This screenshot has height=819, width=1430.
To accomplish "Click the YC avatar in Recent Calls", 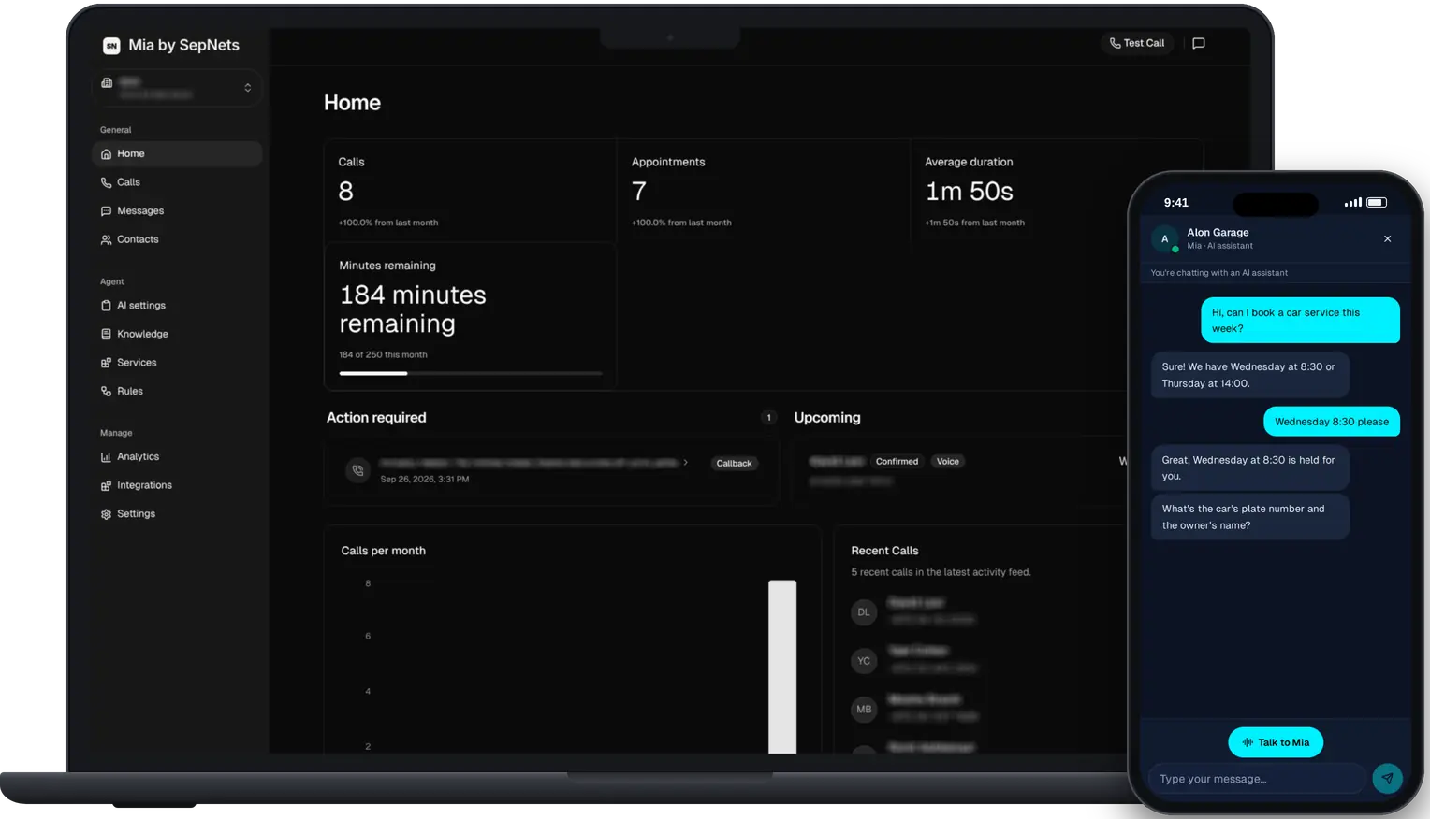I will pos(864,661).
